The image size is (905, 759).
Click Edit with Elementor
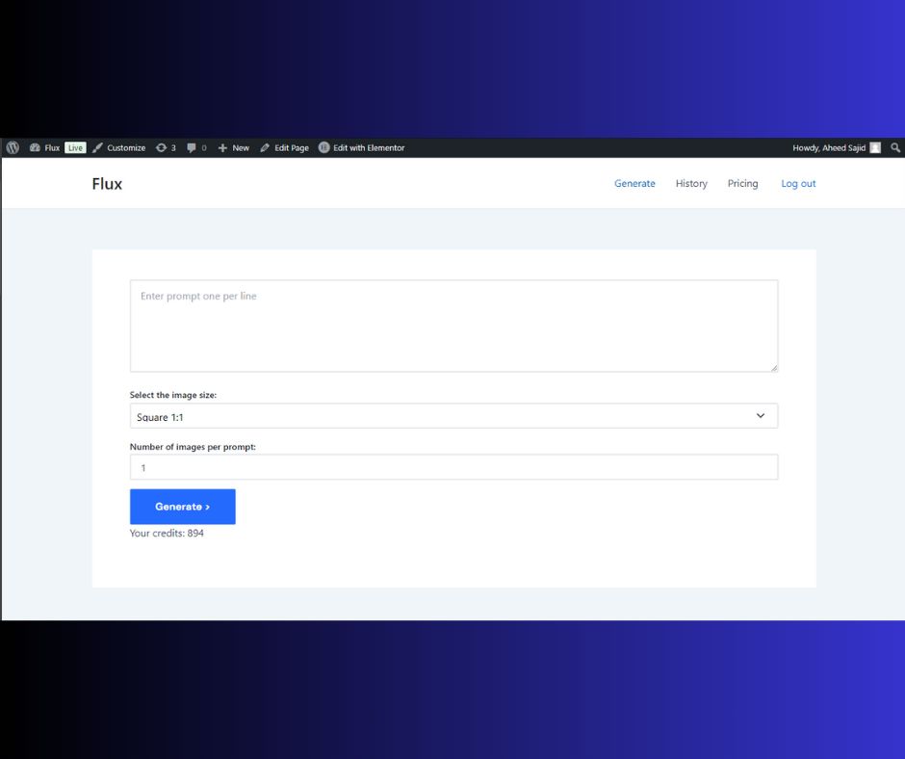362,148
